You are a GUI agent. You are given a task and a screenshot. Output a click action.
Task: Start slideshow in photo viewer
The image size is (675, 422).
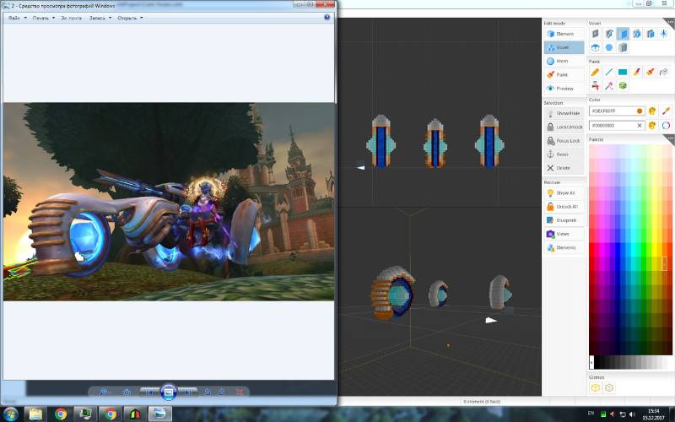[x=169, y=392]
